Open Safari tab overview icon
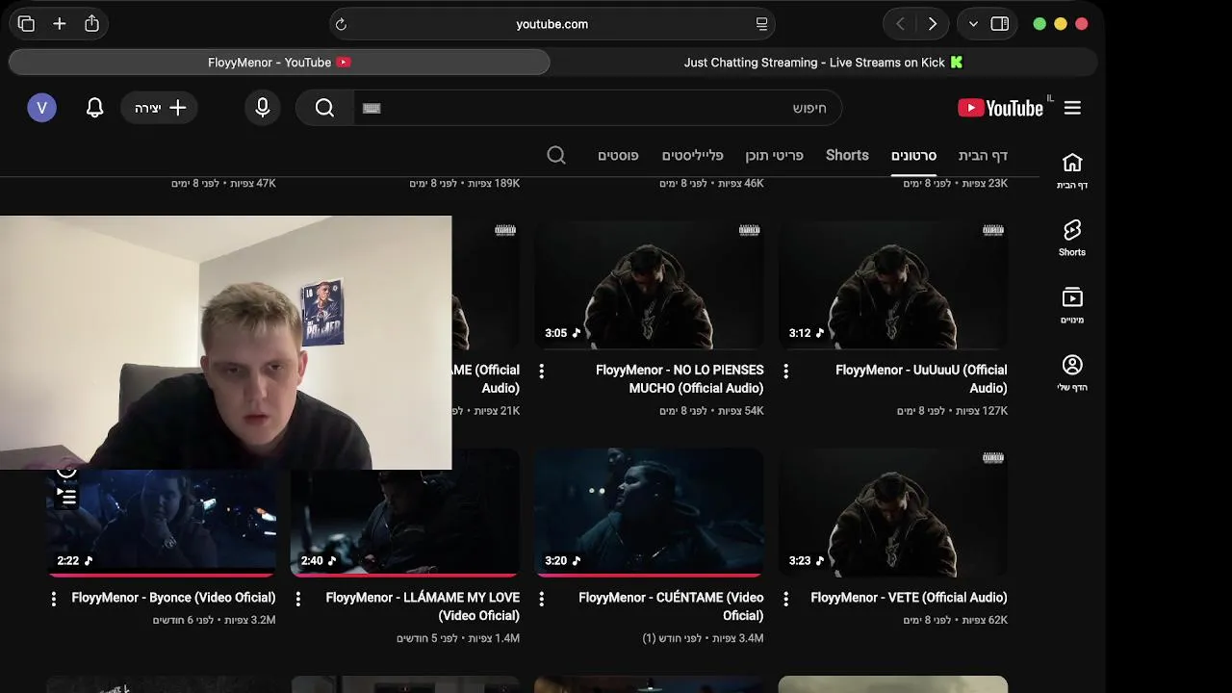This screenshot has height=693, width=1232. [x=26, y=24]
